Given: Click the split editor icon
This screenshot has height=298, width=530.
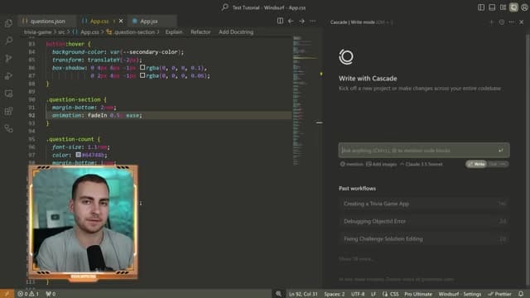Looking at the screenshot, I should click(x=280, y=21).
